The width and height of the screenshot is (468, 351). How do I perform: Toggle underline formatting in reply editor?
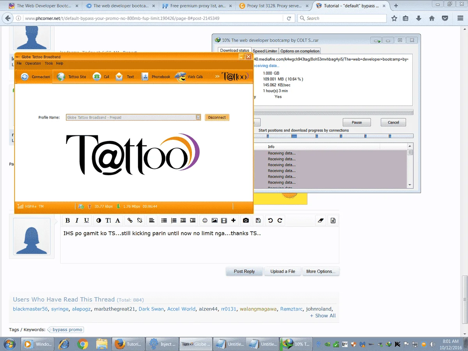pos(86,220)
